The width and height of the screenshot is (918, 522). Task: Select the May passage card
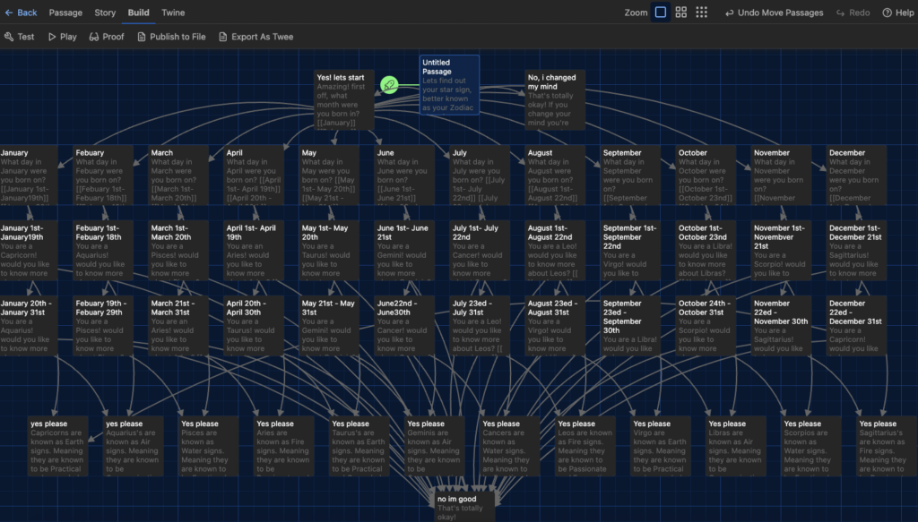tap(329, 175)
